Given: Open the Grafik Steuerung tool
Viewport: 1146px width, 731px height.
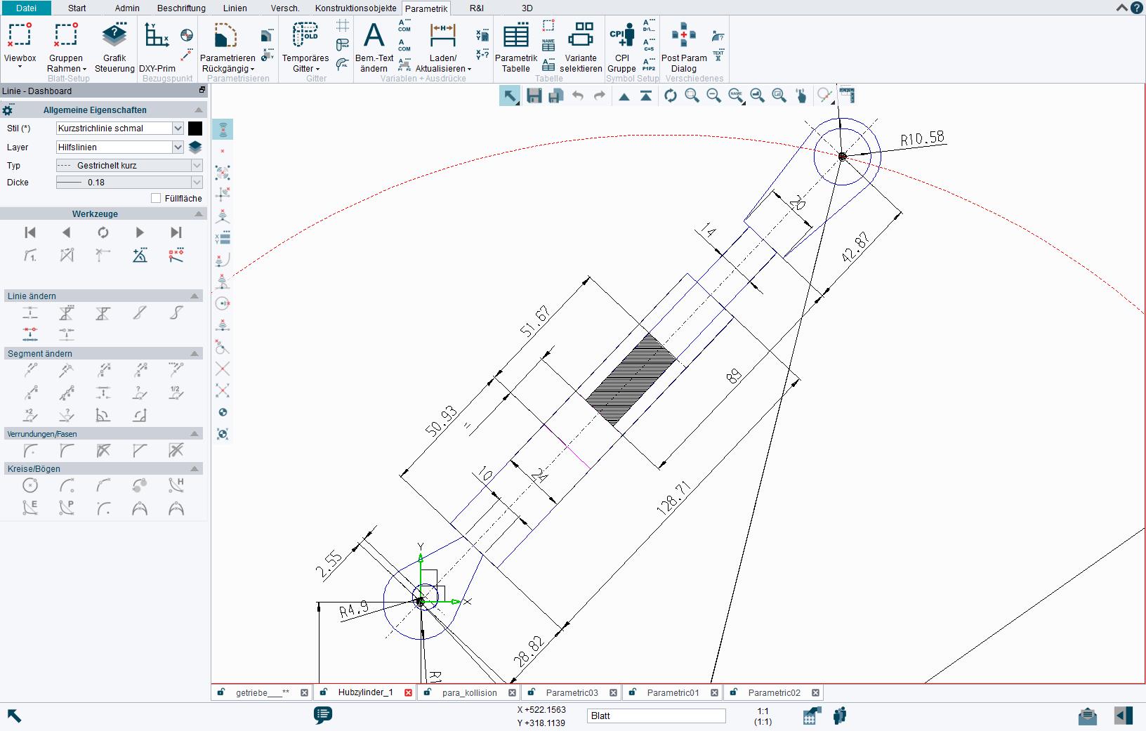Looking at the screenshot, I should point(114,35).
